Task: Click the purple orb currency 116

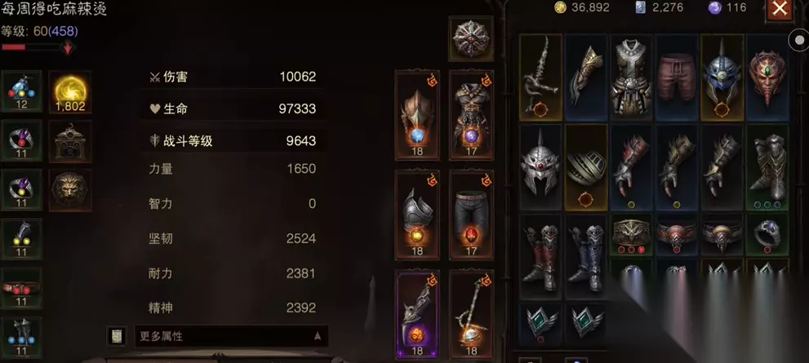Action: click(x=727, y=7)
